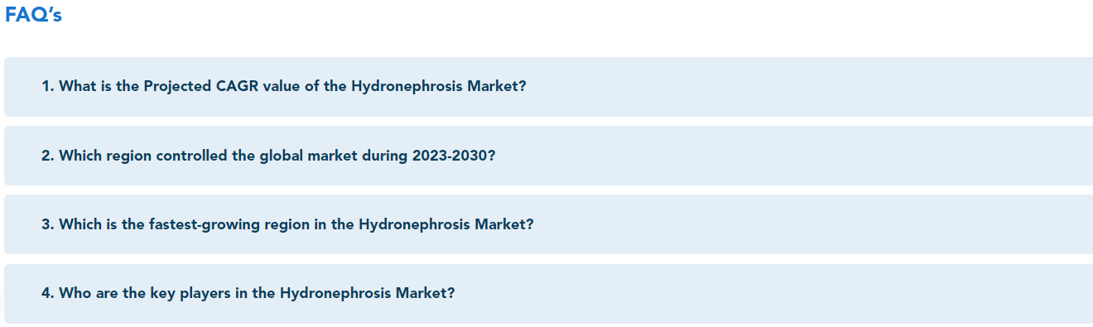
Task: Toggle the 'Which is the fastest-growing region' row
Action: (548, 224)
